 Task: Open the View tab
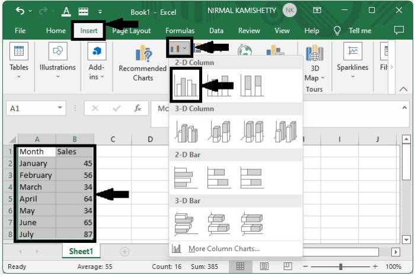tap(282, 31)
